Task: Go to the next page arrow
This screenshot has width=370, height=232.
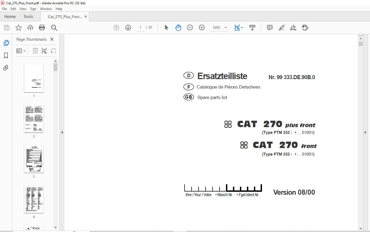Action: tap(128, 28)
